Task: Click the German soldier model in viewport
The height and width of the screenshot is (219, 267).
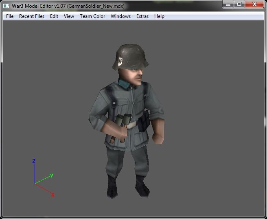Action: 127,121
